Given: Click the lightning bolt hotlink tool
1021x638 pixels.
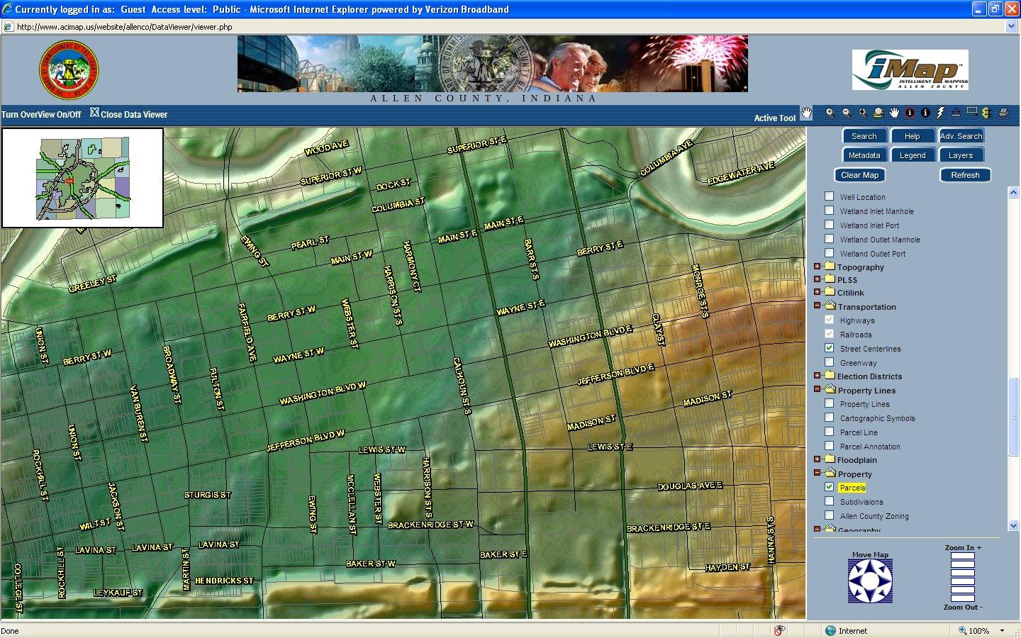Looking at the screenshot, I should click(941, 113).
